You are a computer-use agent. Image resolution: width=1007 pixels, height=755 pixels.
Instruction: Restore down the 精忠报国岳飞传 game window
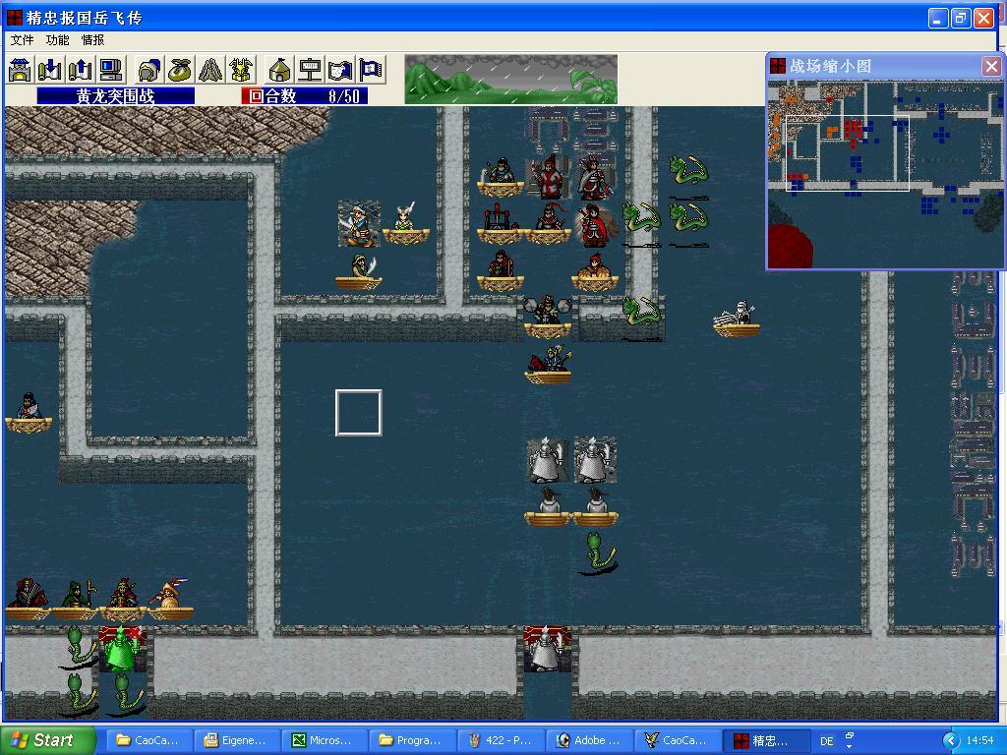pyautogui.click(x=961, y=18)
